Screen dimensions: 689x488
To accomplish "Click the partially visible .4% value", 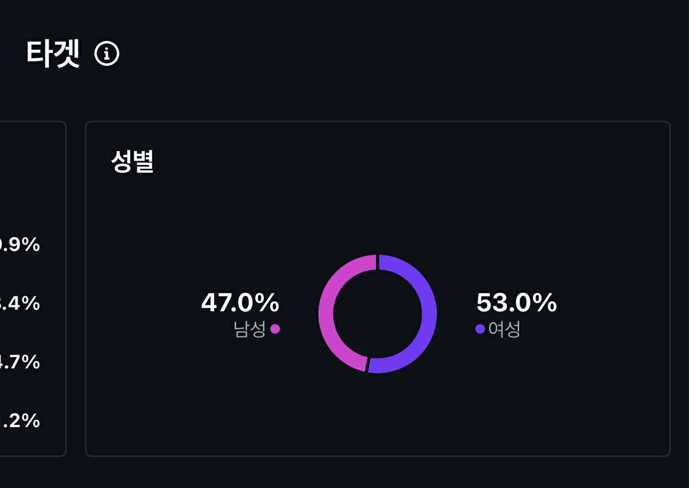I will coord(20,303).
